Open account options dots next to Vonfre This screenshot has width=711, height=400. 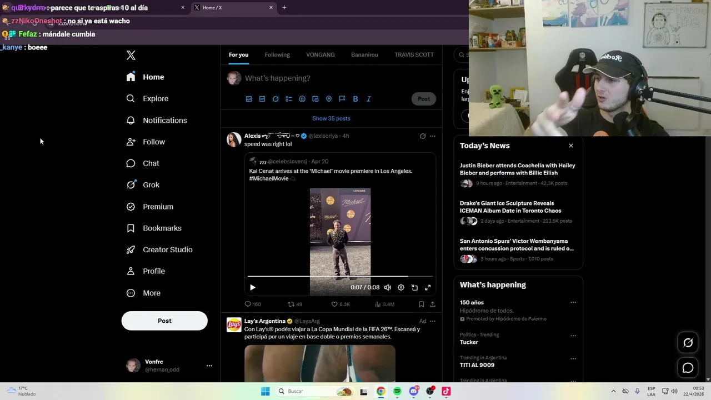209,366
